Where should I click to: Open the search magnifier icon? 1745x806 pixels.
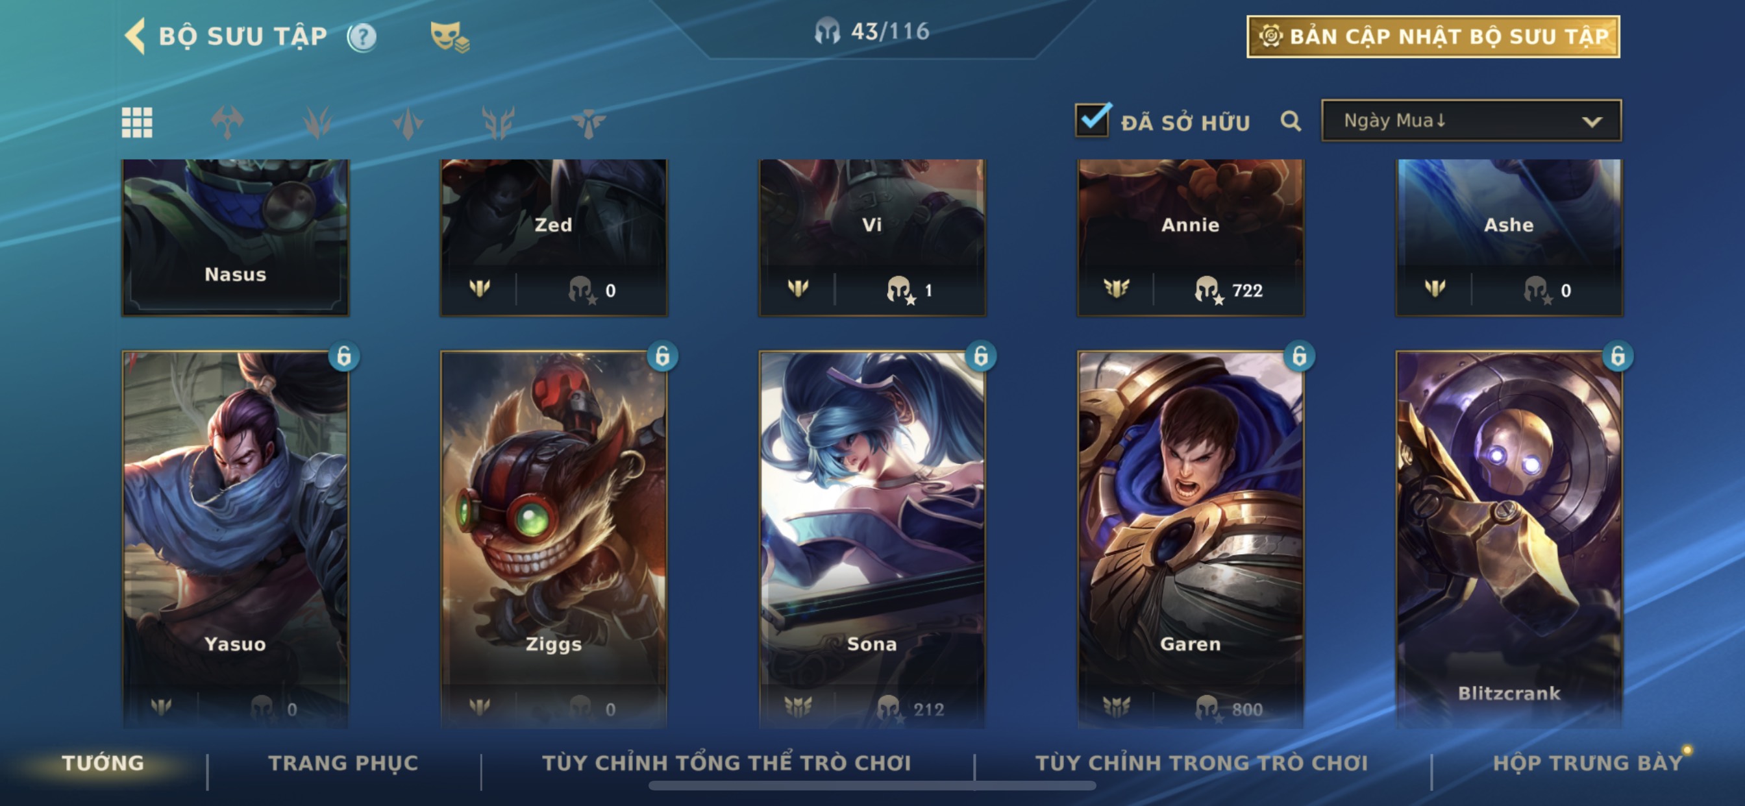(x=1291, y=121)
